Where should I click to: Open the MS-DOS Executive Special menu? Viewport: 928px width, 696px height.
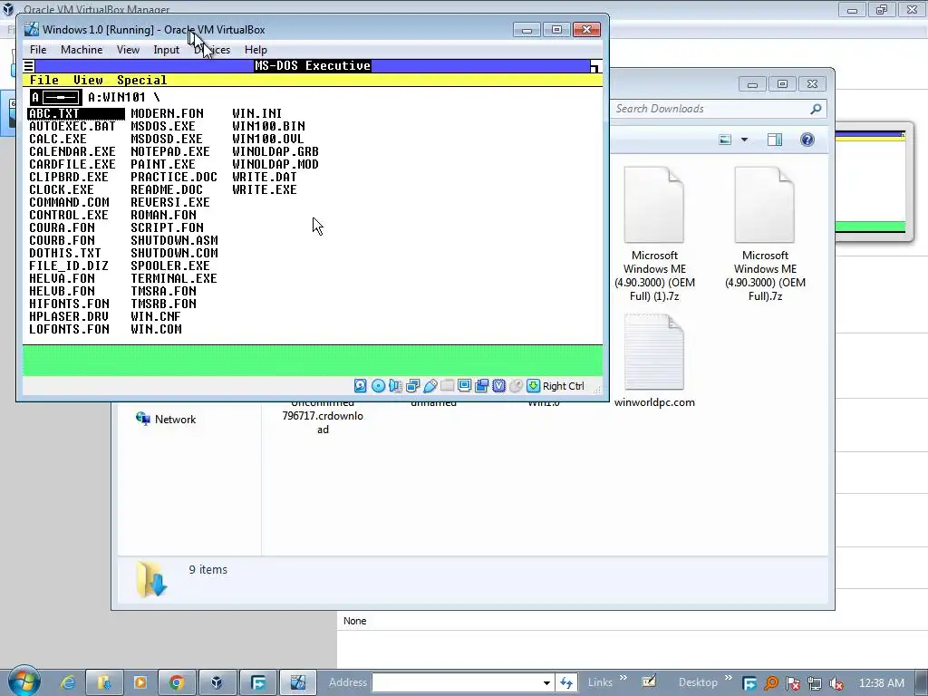click(x=142, y=80)
